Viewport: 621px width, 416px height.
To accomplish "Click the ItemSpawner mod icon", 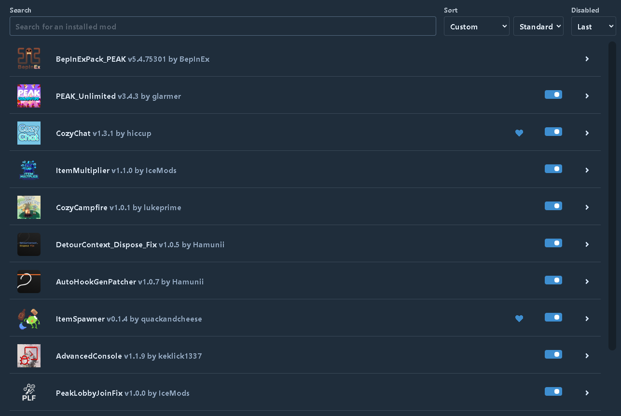I will point(29,319).
